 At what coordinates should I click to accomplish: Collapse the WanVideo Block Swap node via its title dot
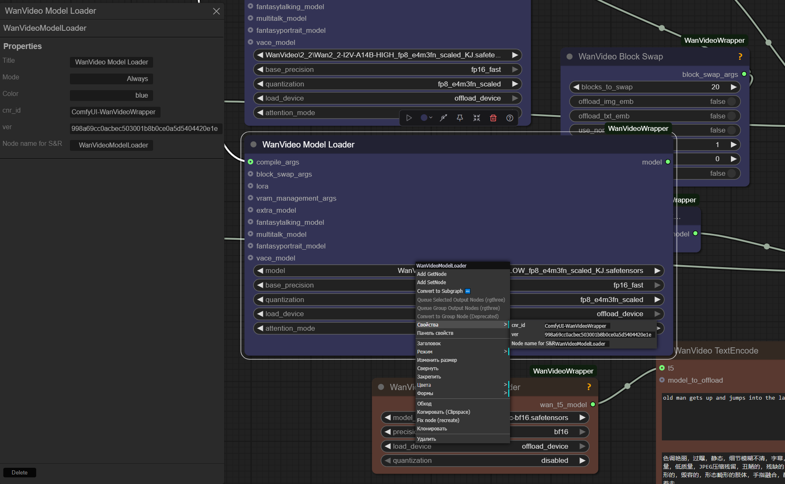570,57
